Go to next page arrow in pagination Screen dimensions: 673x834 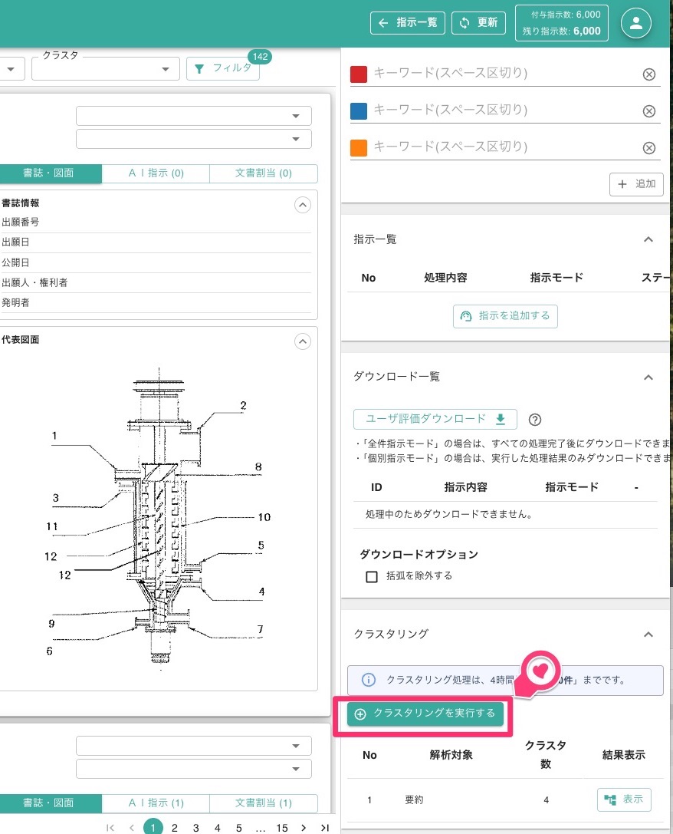point(304,828)
